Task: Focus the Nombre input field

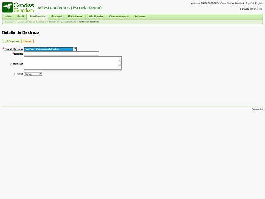Action: pyautogui.click(x=62, y=53)
